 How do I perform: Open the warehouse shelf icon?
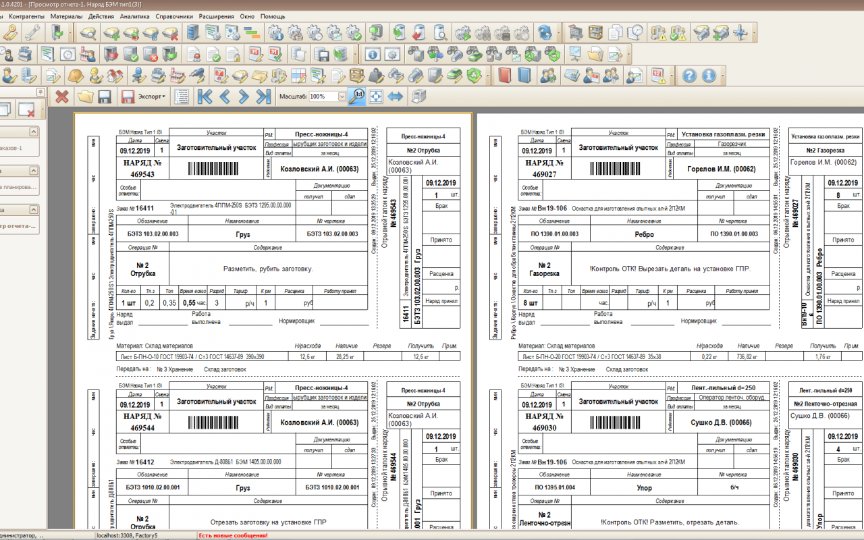595,32
